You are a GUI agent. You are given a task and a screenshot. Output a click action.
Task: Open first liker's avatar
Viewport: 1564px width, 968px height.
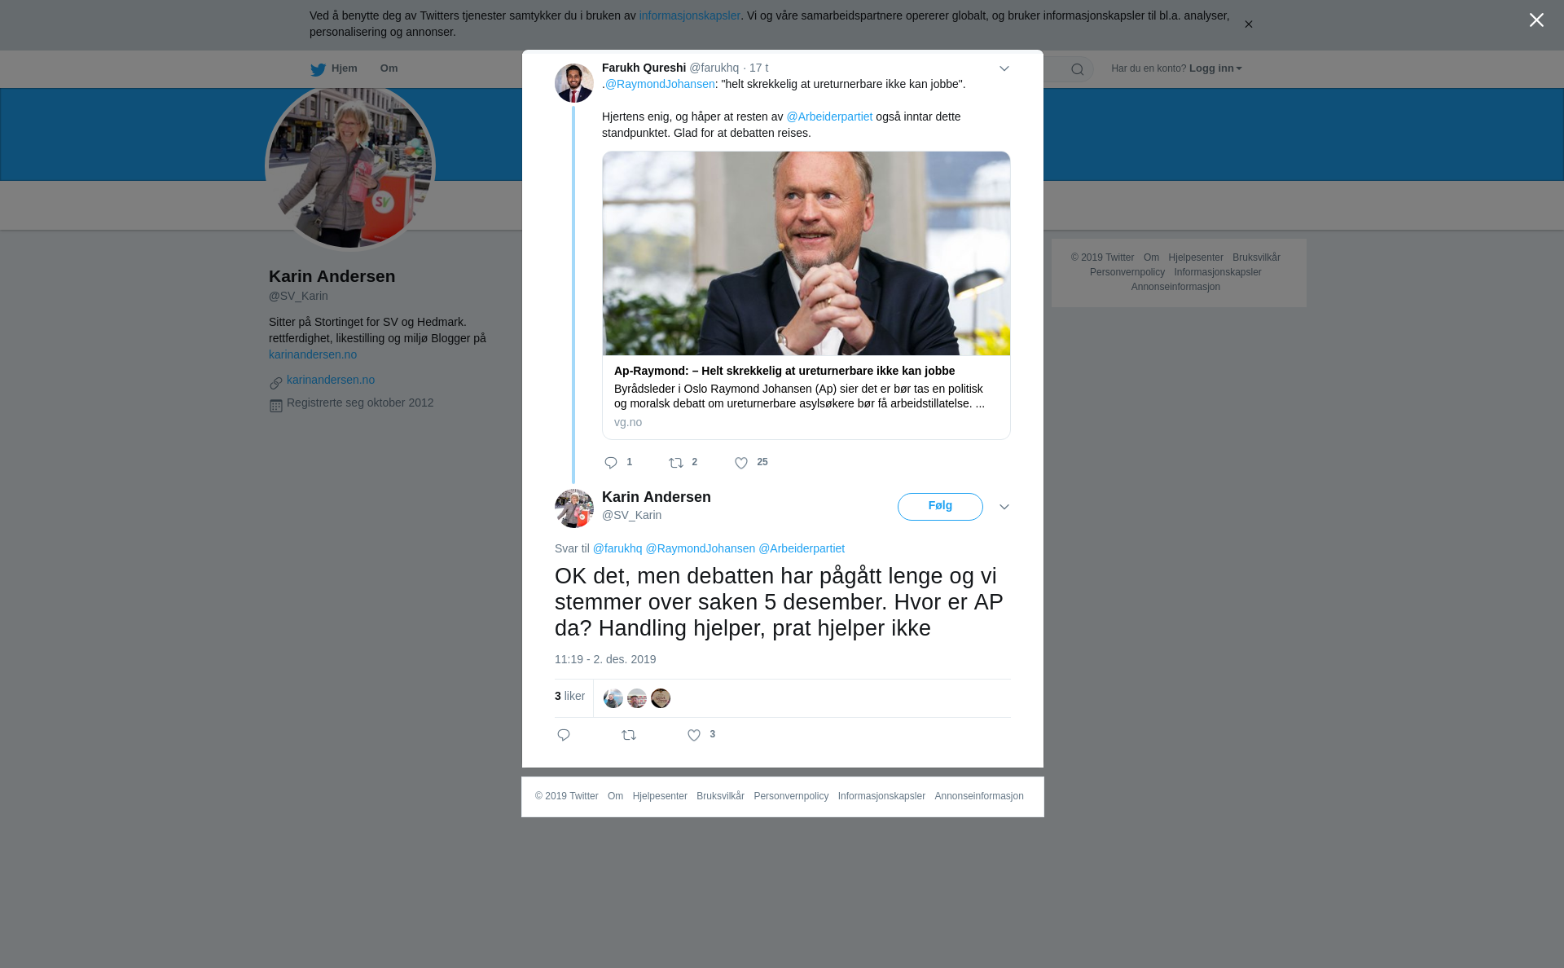pyautogui.click(x=613, y=698)
